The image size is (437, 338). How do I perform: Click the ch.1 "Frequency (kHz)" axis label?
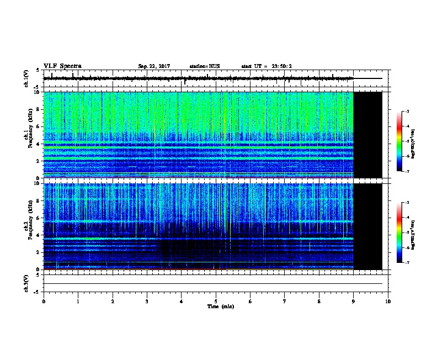click(30, 128)
